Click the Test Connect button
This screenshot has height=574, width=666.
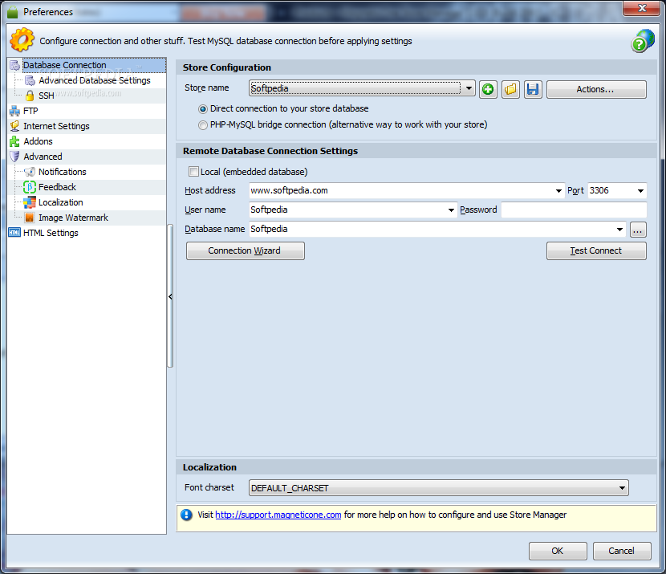[x=596, y=250]
